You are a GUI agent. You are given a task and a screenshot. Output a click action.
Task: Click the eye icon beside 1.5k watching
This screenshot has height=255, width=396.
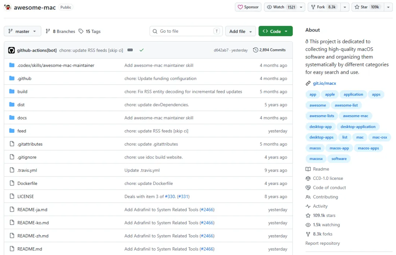click(308, 225)
